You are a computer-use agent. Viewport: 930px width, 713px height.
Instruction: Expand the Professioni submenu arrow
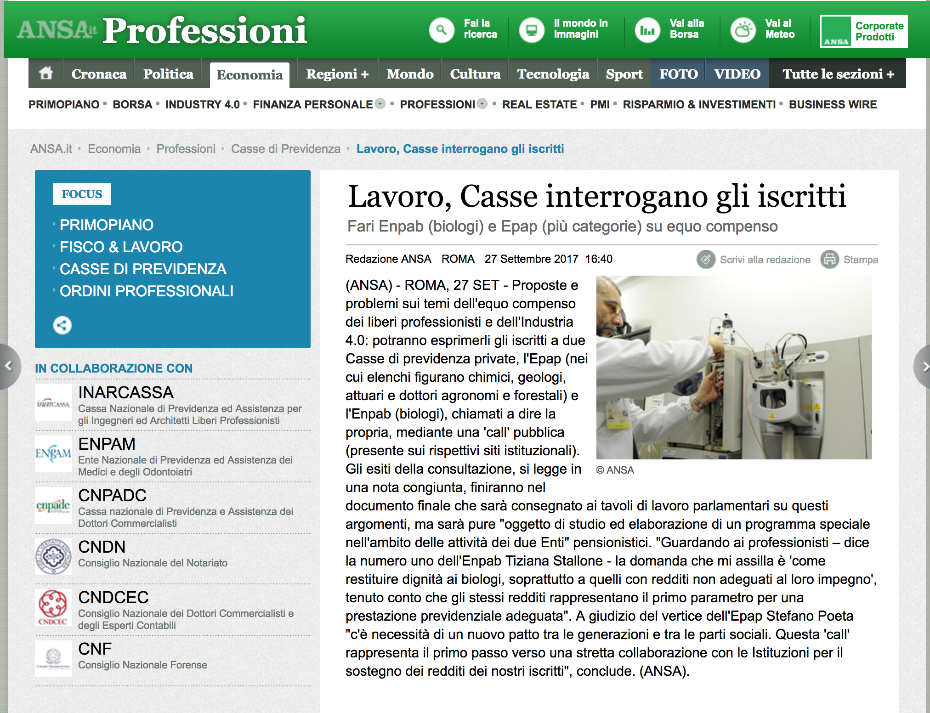pyautogui.click(x=482, y=104)
